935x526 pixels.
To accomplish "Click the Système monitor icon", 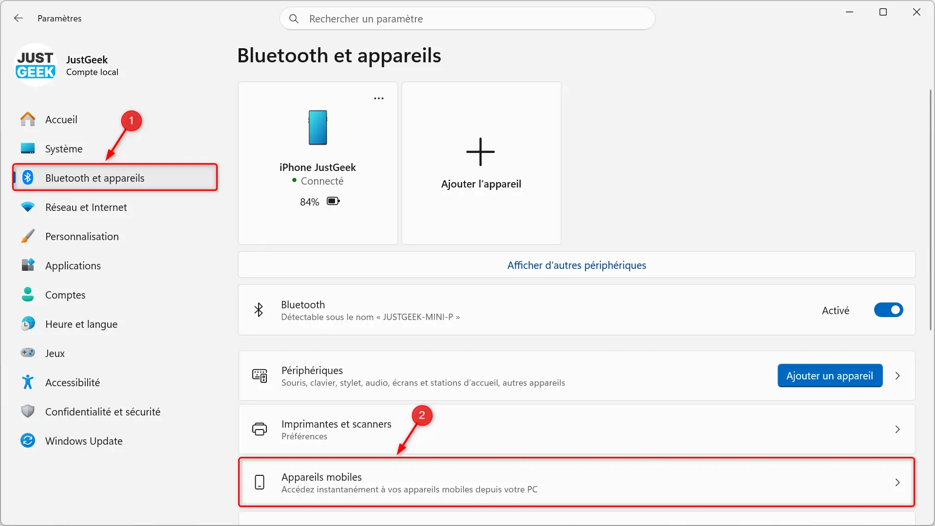I will pyautogui.click(x=28, y=149).
